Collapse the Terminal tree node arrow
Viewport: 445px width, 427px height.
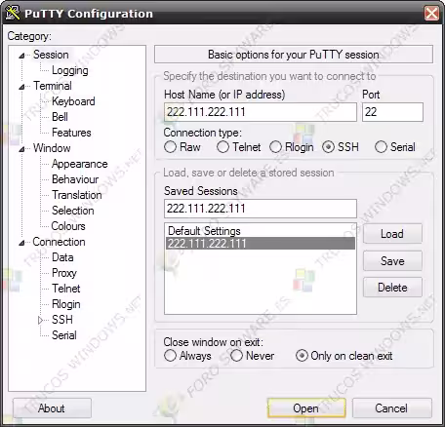[21, 87]
